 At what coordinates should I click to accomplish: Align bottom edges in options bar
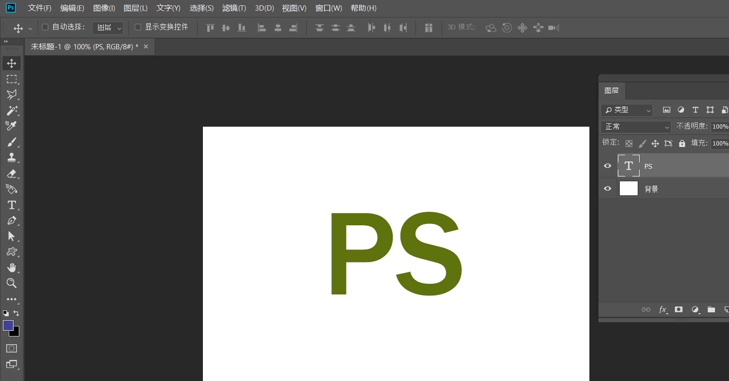[x=242, y=28]
